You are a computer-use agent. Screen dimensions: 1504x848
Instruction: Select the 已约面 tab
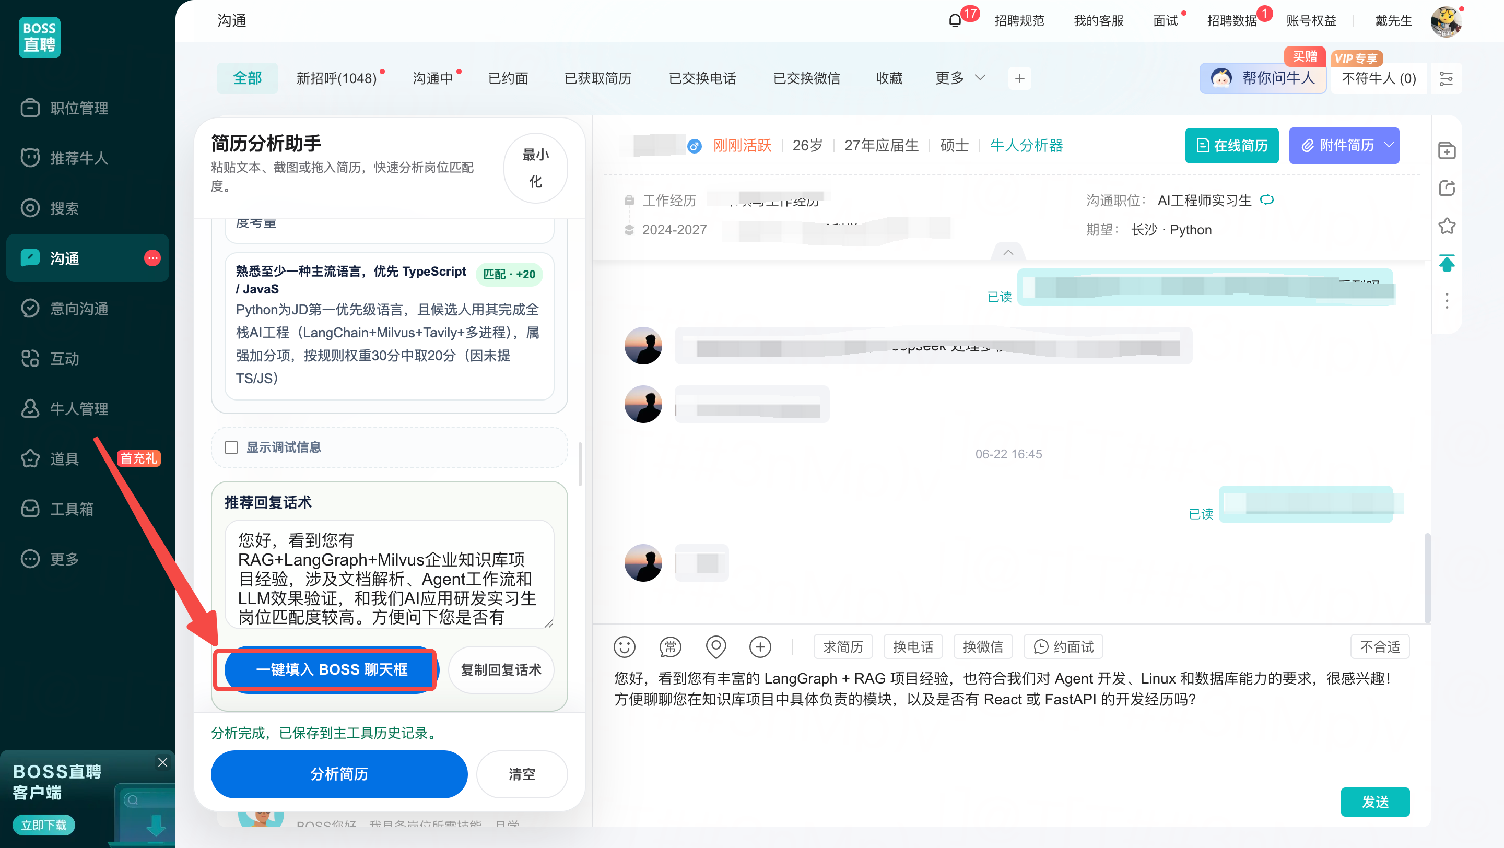pyautogui.click(x=508, y=78)
